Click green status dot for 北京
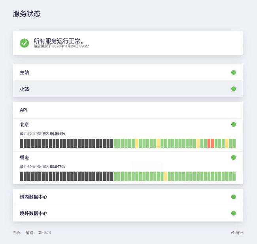Viewport: 257px width, 244px height. point(233,125)
